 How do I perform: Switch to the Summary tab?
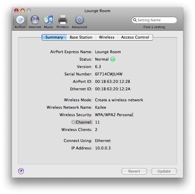point(54,37)
